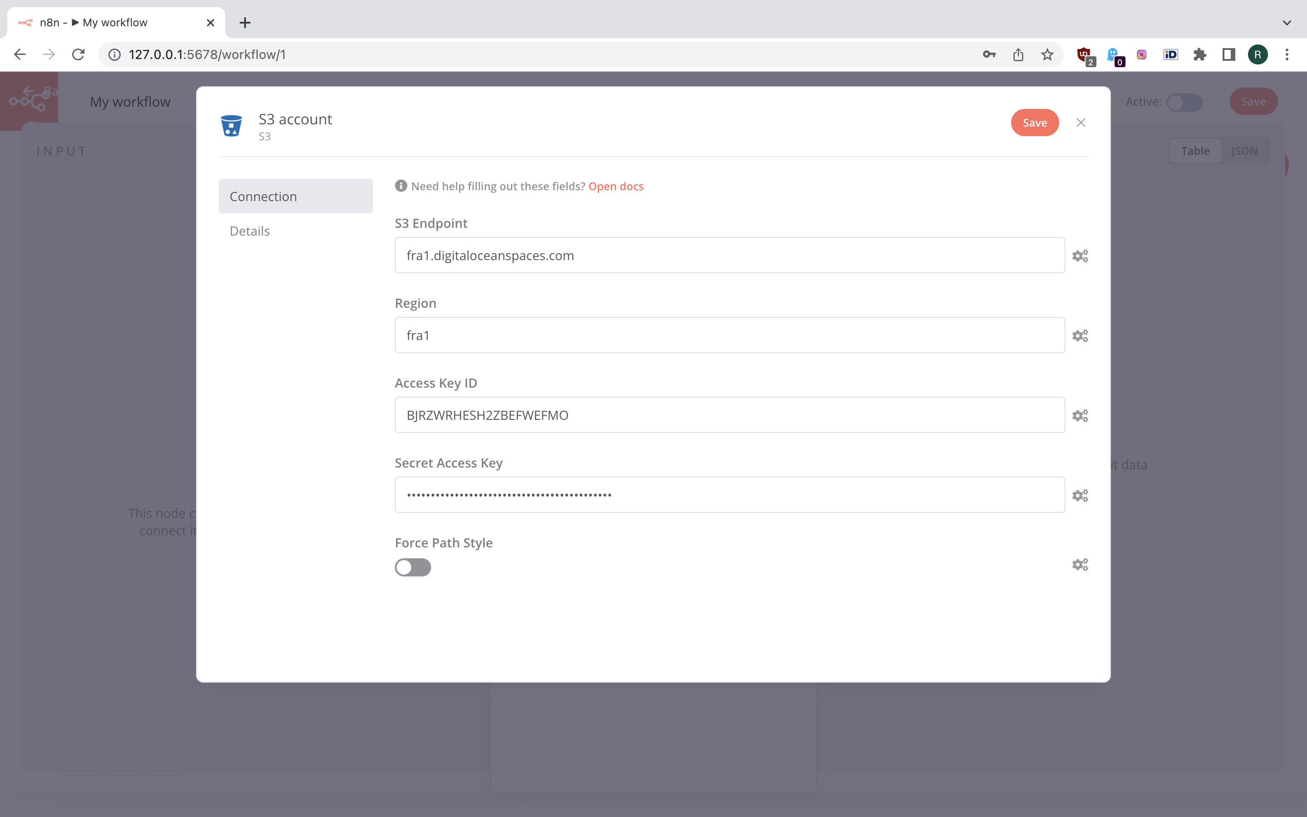1307x817 pixels.
Task: Toggle the workflow Active switch
Action: pos(1184,102)
